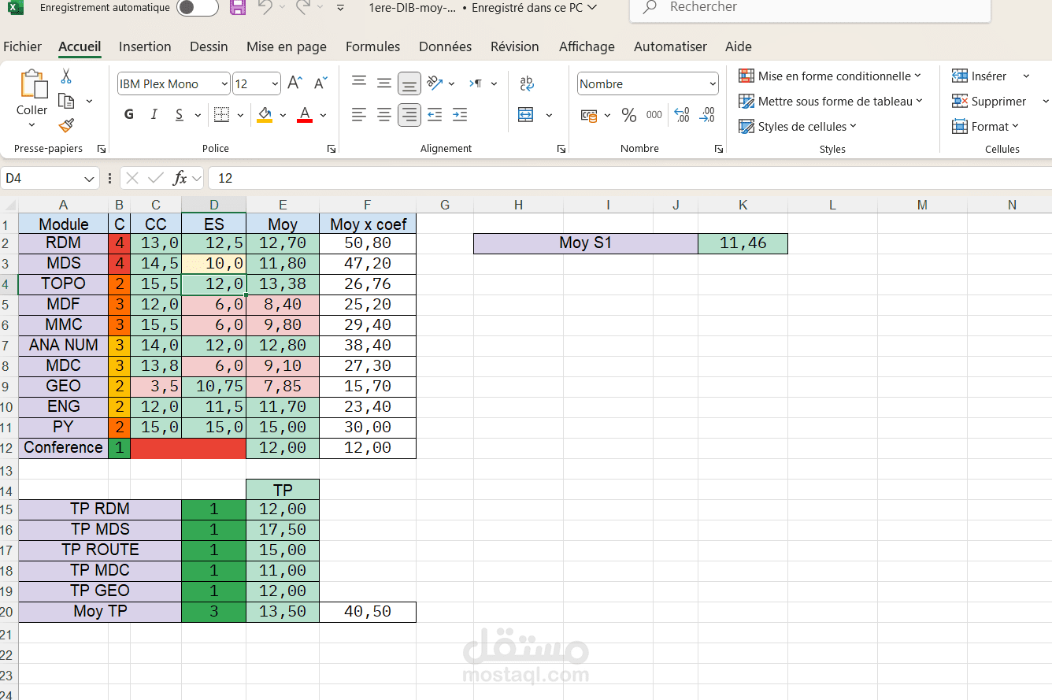Click the Cut scissors icon
Screen dimensions: 1052x700
(x=66, y=76)
